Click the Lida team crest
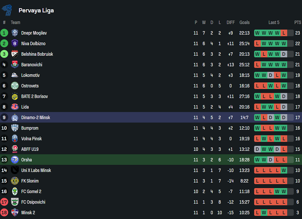The height and width of the screenshot is (219, 302). pyautogui.click(x=15, y=107)
